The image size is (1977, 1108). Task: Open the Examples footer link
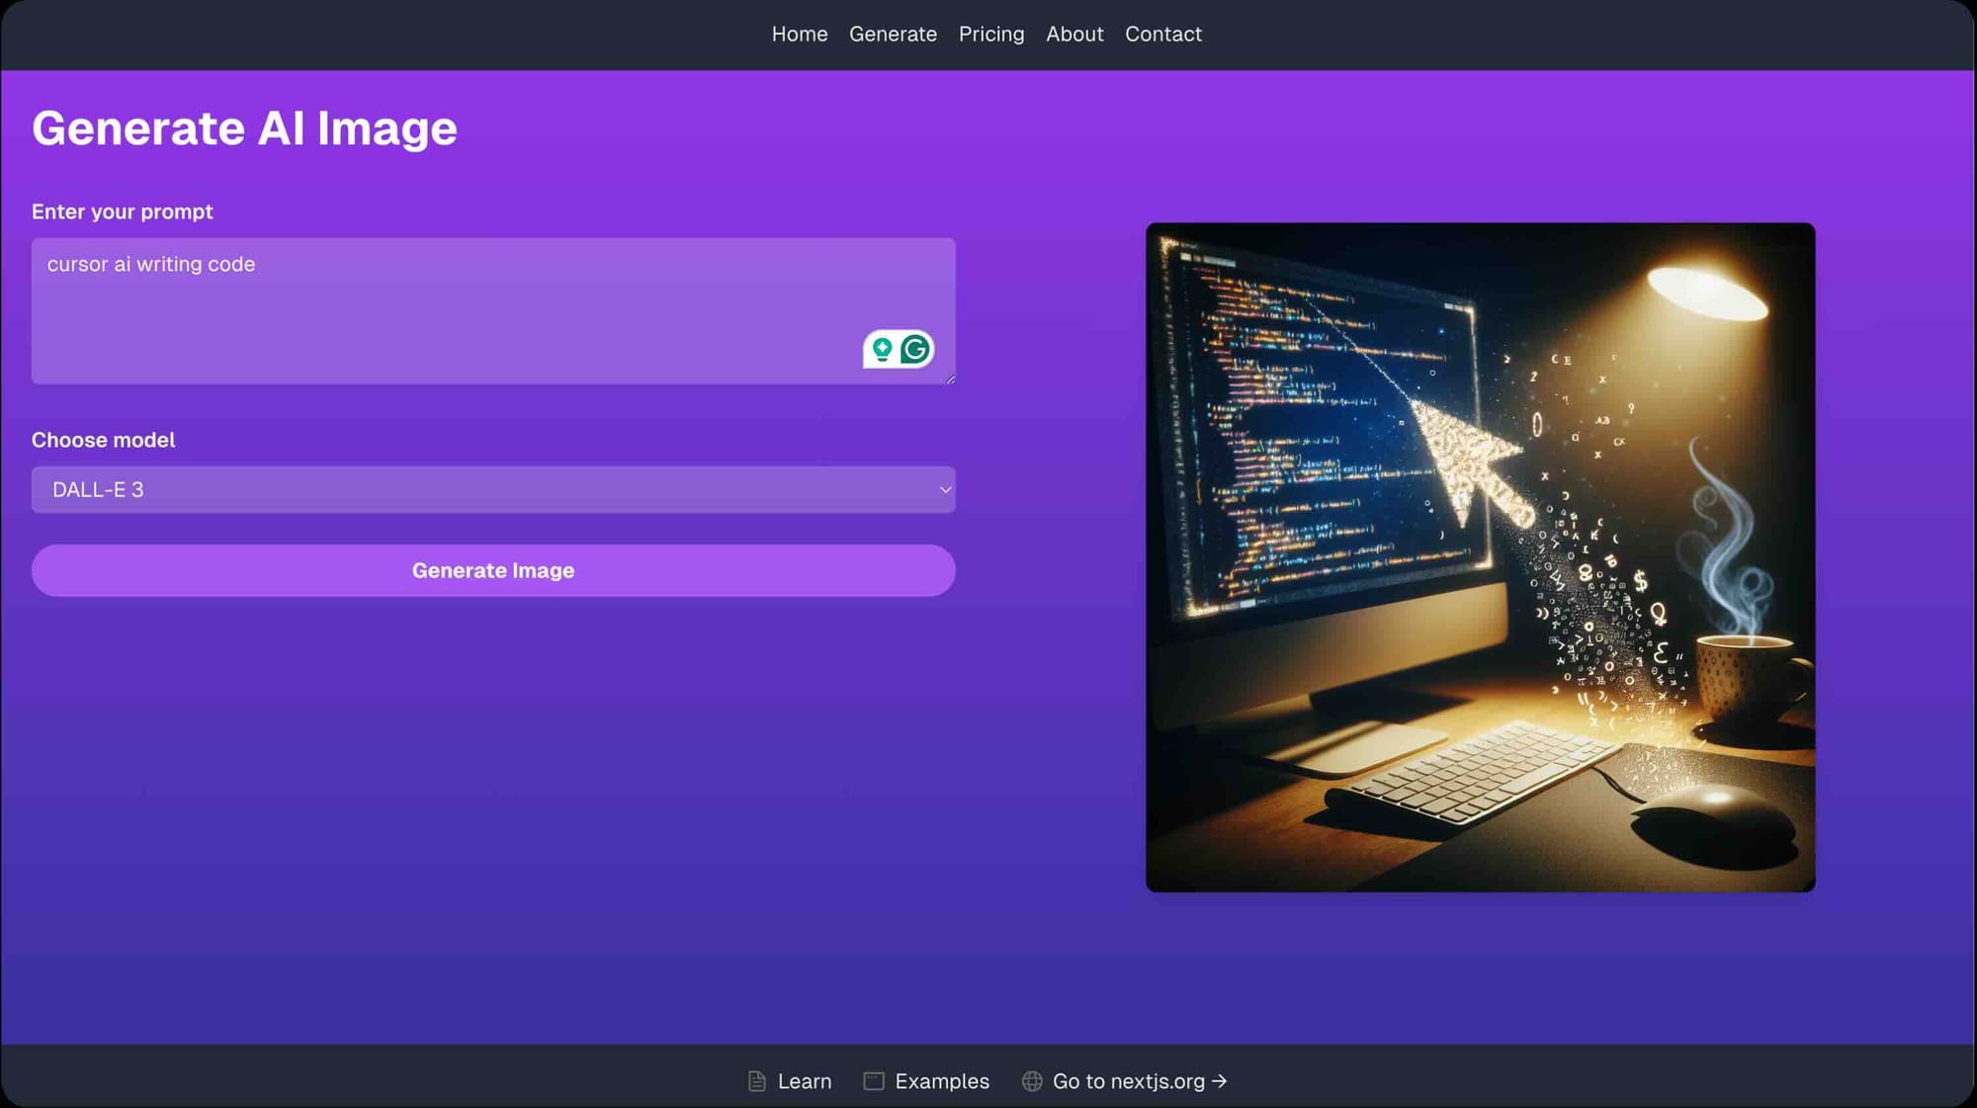coord(941,1081)
